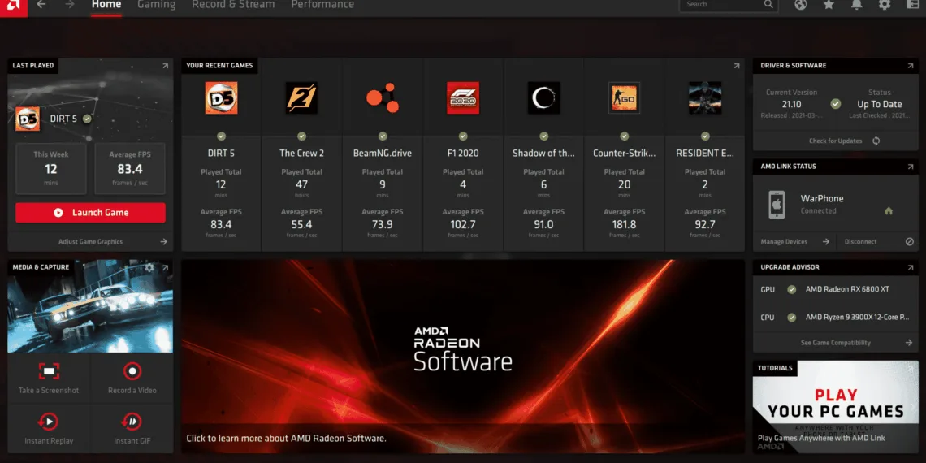The height and width of the screenshot is (463, 926).
Task: Click the BeamNG.drive game icon
Action: 382,98
